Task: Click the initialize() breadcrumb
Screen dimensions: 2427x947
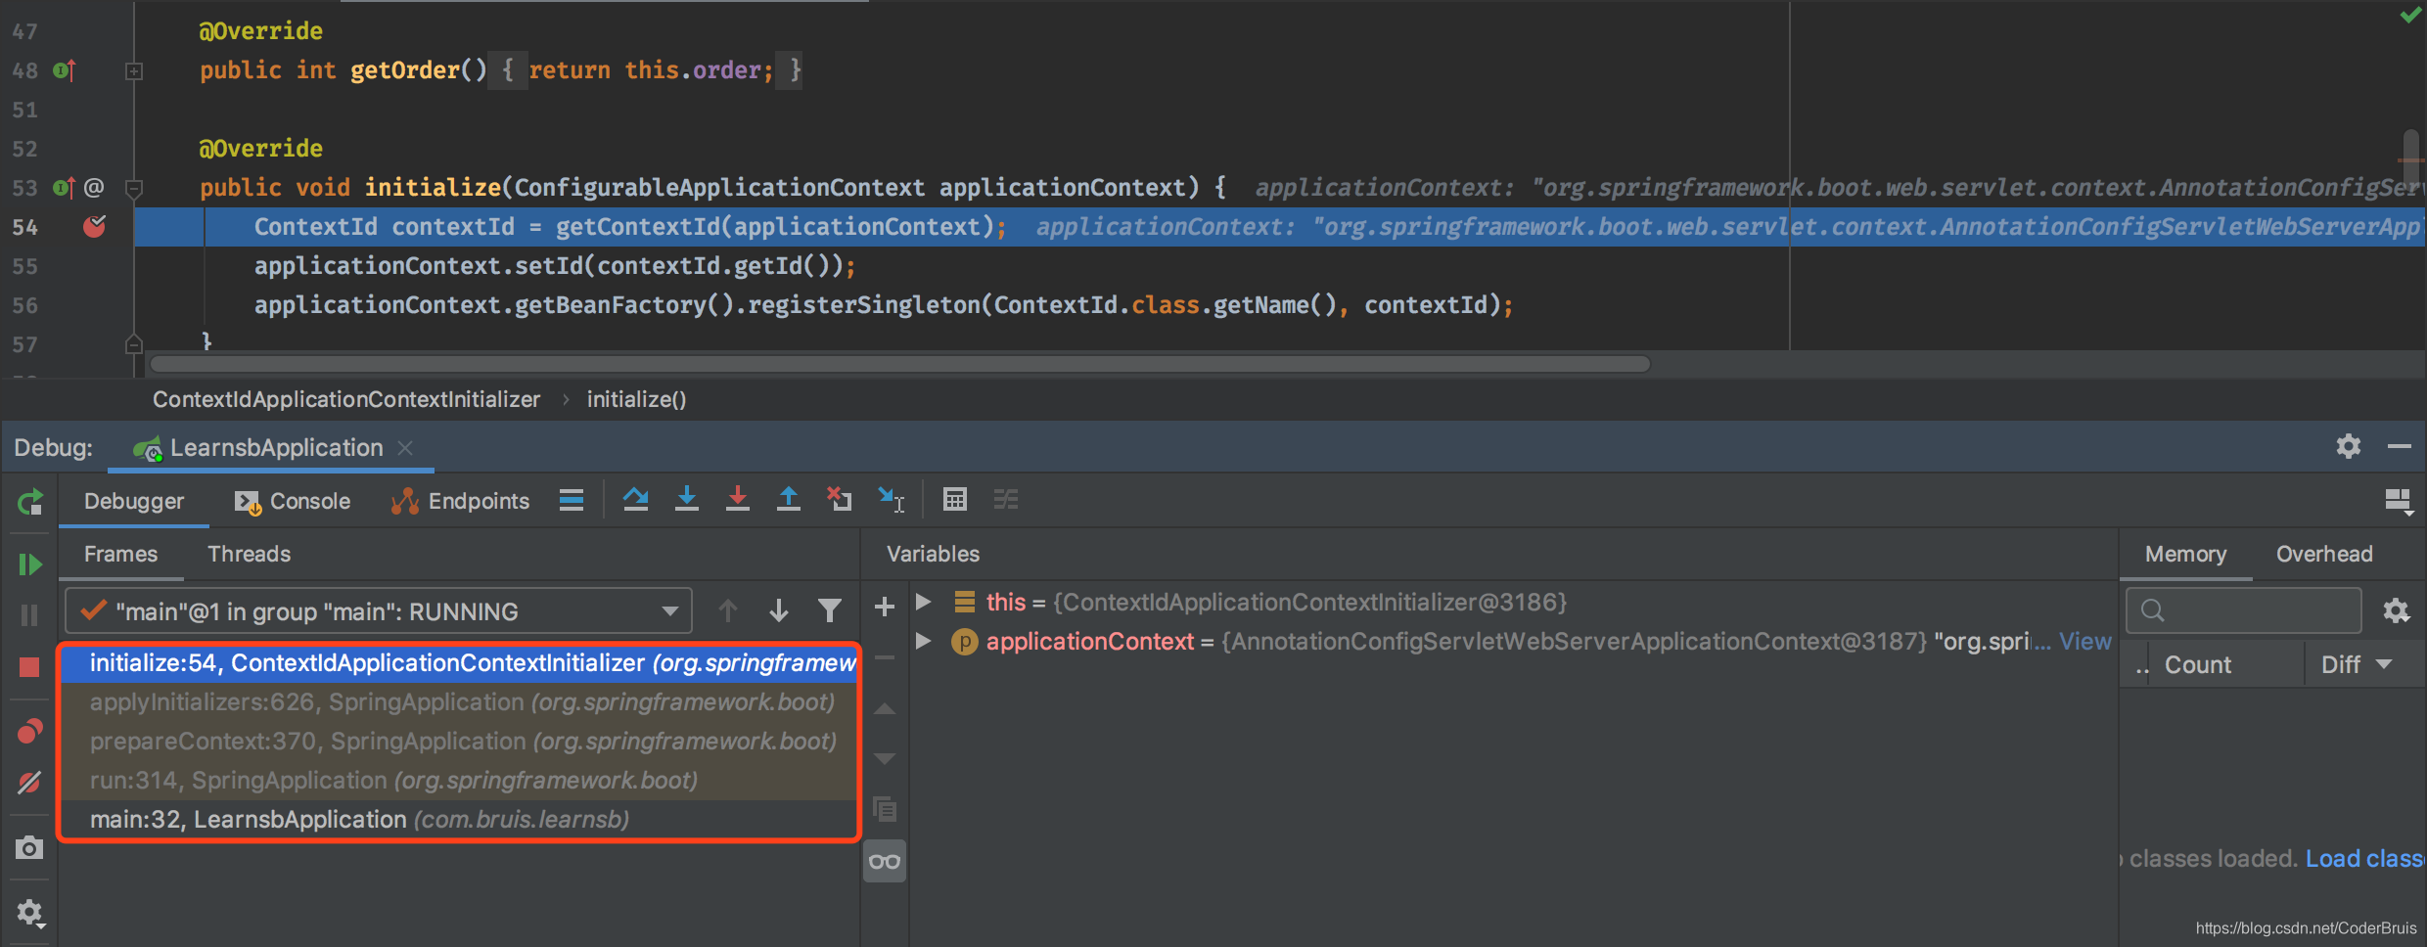Action: pyautogui.click(x=636, y=399)
